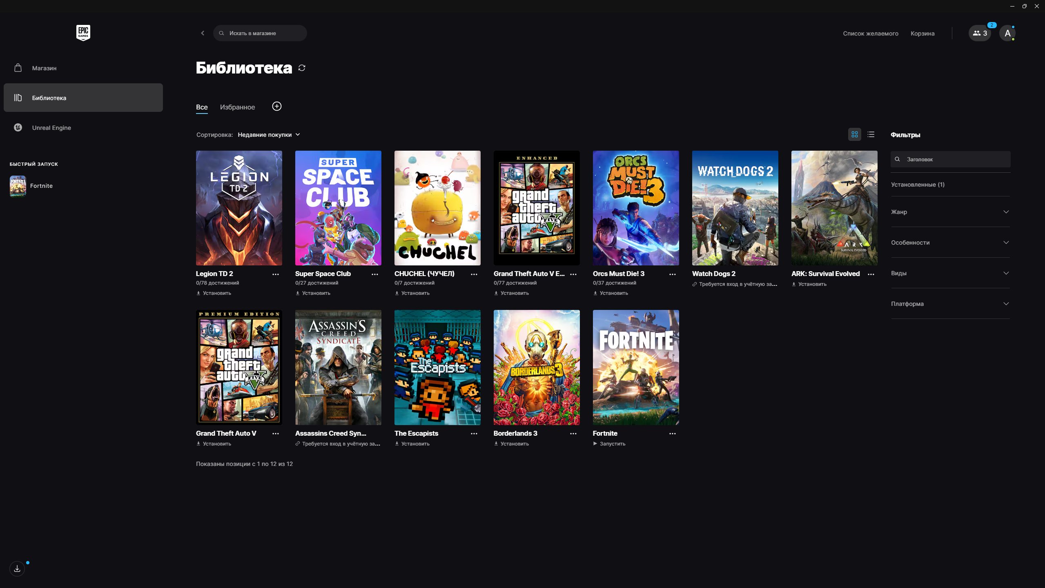
Task: Open more options for Legion TD 2
Action: point(276,274)
